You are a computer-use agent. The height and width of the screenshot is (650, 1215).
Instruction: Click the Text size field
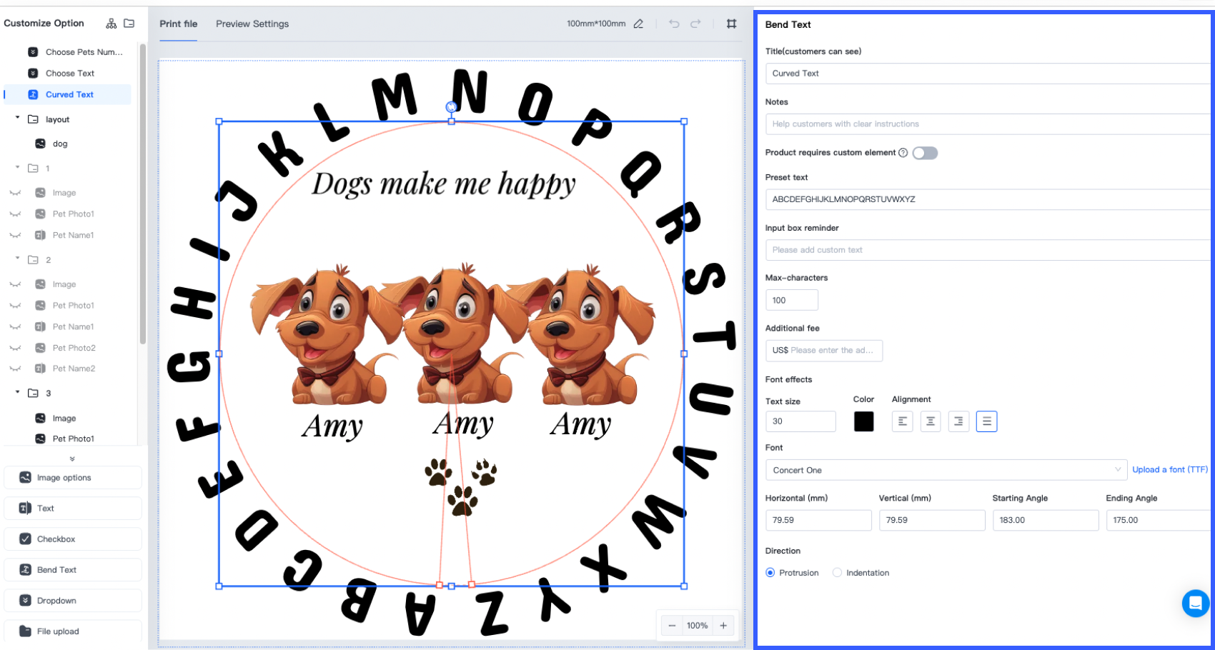pos(800,421)
